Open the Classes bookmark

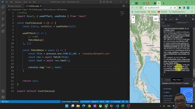pyautogui.click(x=152, y=12)
